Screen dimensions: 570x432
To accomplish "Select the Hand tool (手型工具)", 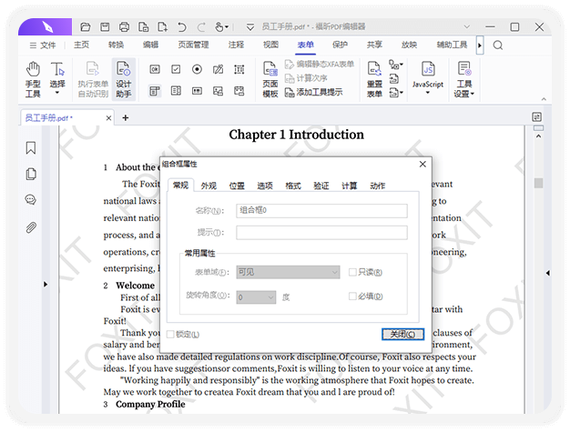I will [x=33, y=79].
